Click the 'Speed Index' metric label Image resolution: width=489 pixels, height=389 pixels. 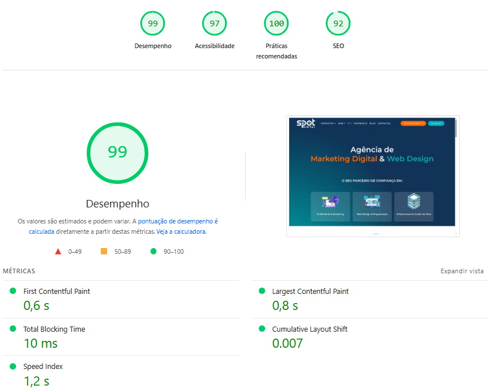43,367
